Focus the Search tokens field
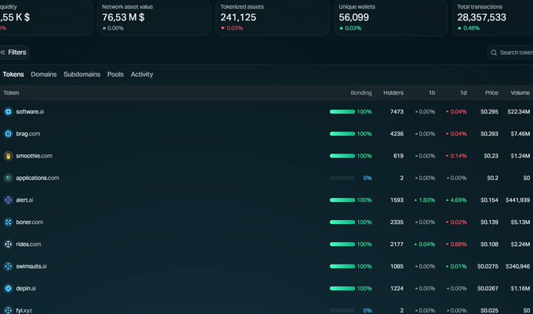Viewport: 533px width, 314px height. (x=510, y=52)
